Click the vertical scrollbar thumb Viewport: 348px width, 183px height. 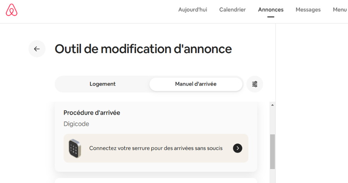[x=272, y=152]
